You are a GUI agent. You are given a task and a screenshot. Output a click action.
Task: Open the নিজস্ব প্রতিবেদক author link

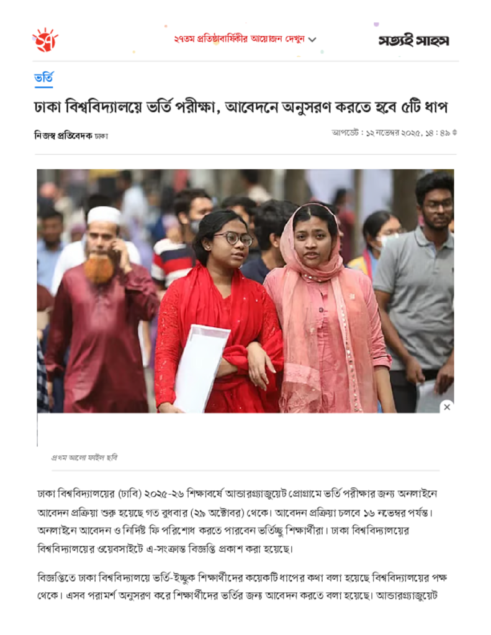[x=63, y=136]
